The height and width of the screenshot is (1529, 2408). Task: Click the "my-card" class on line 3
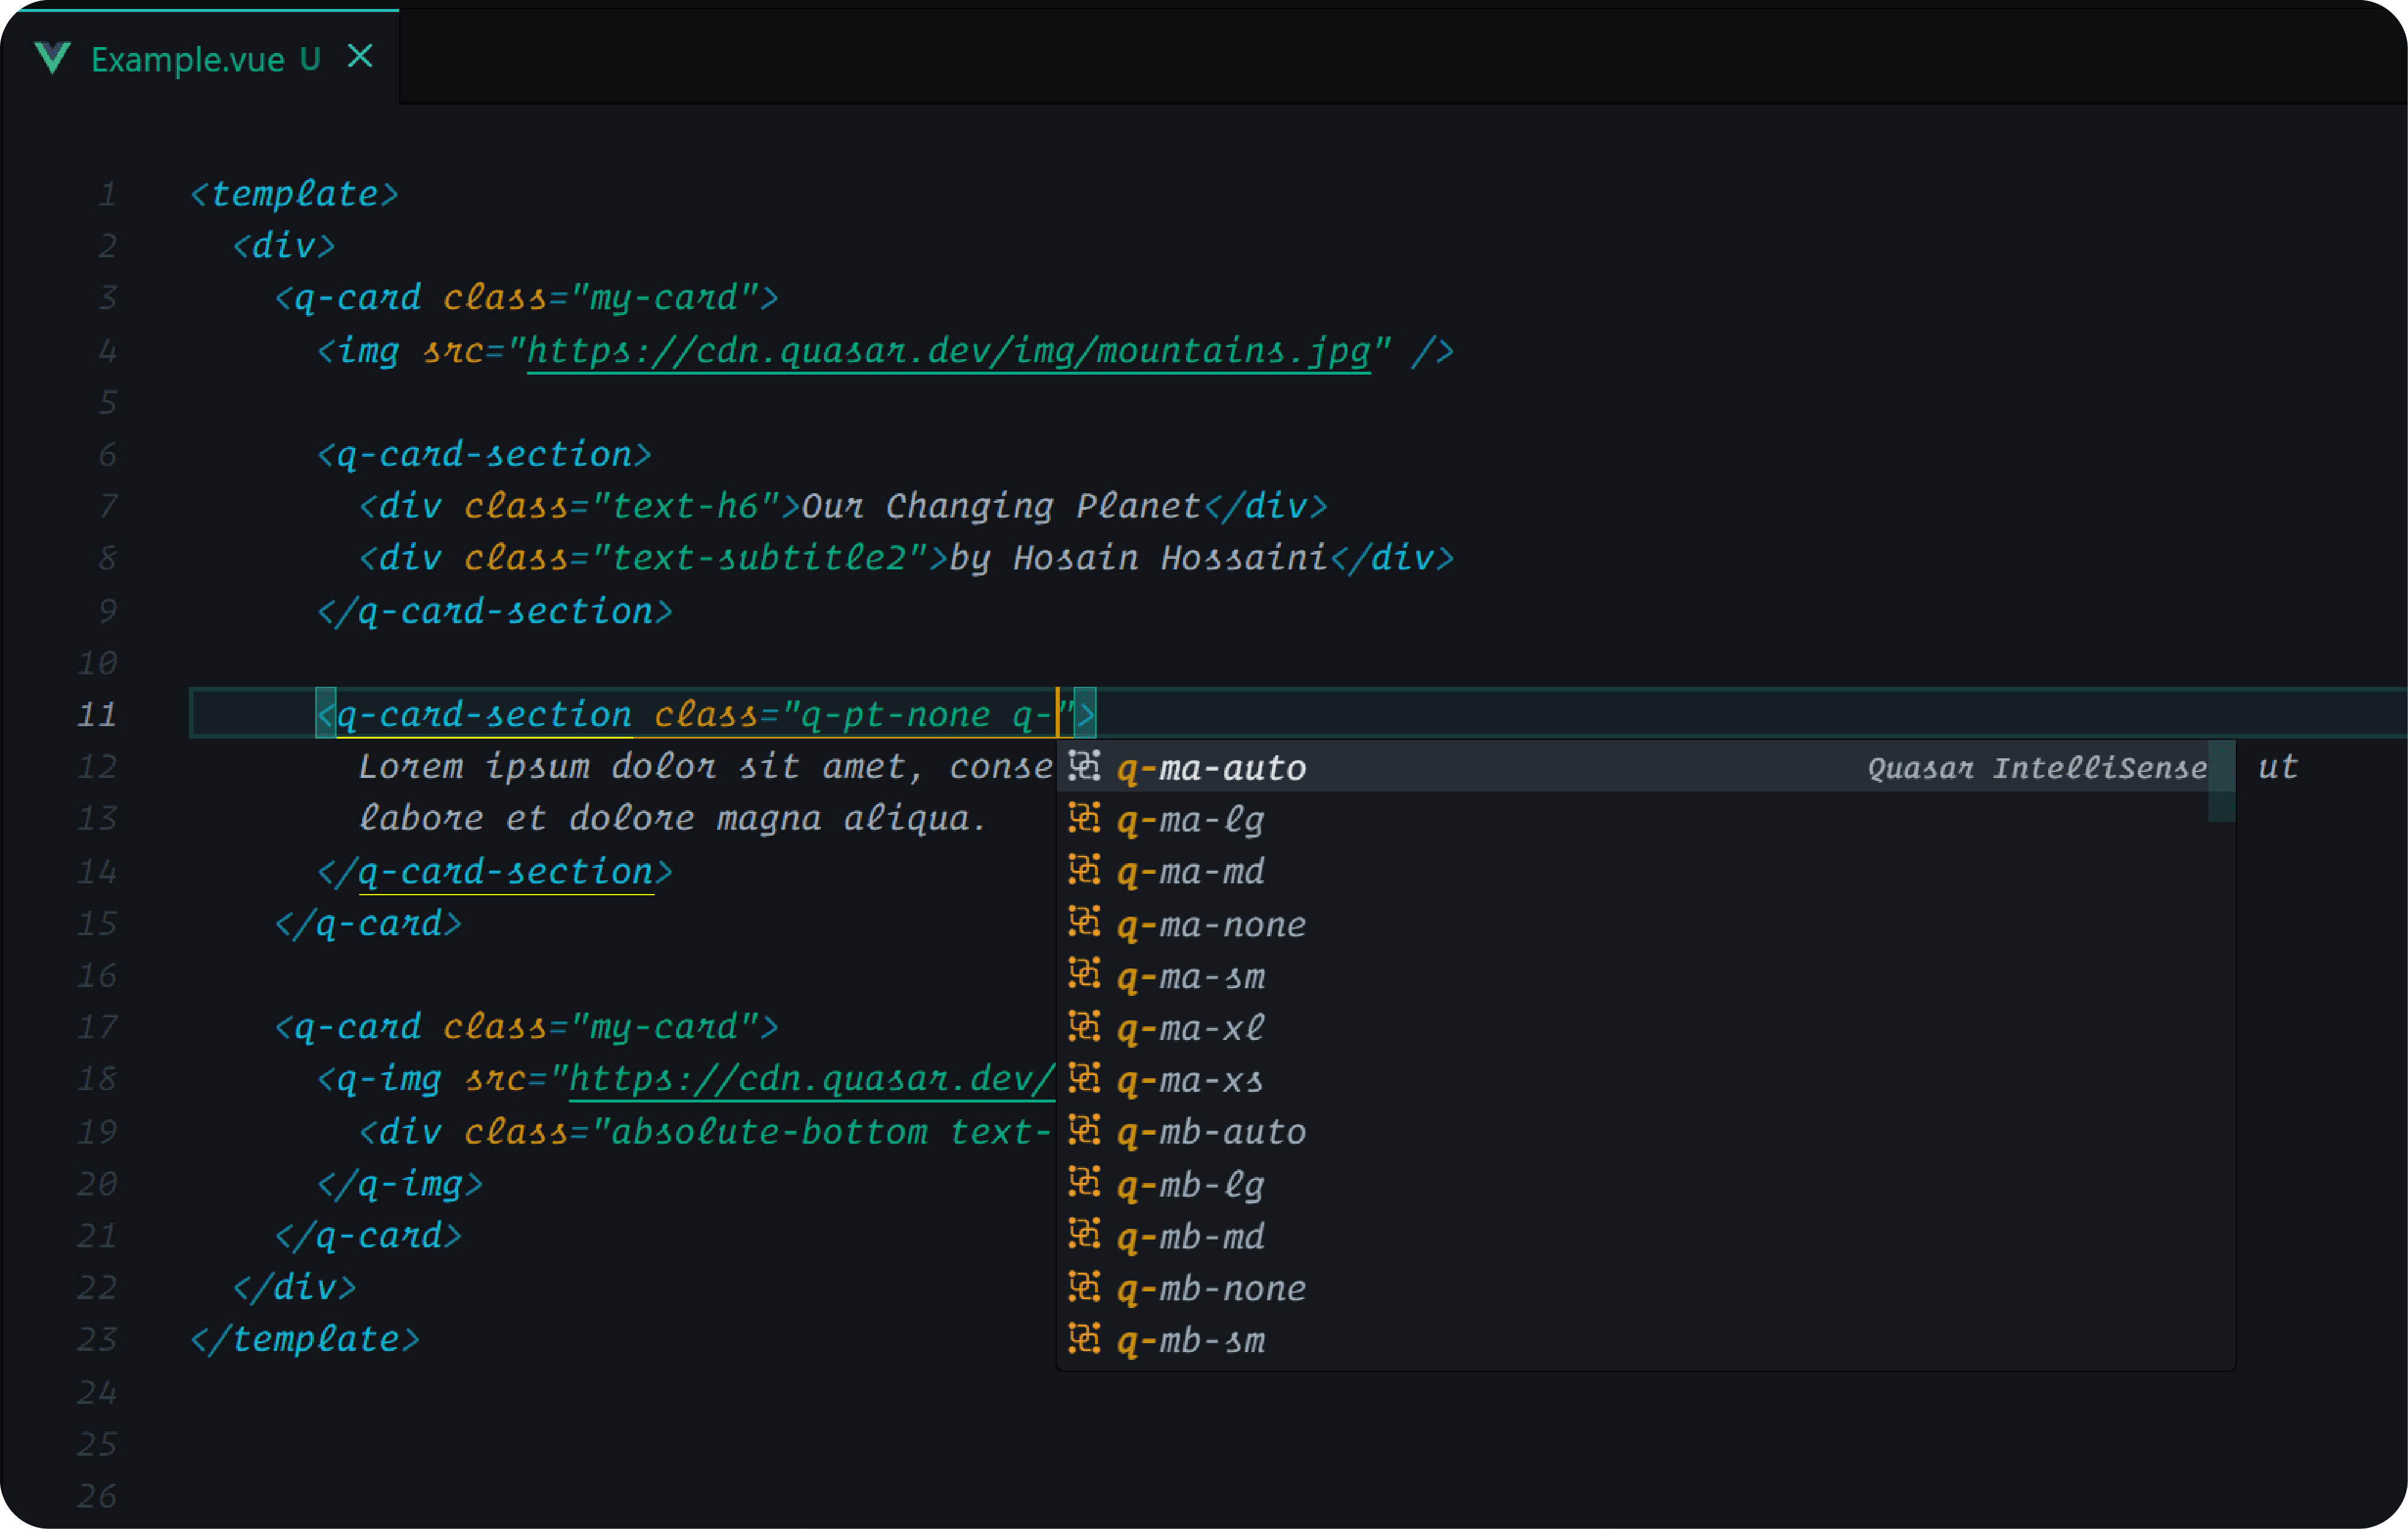pos(665,298)
